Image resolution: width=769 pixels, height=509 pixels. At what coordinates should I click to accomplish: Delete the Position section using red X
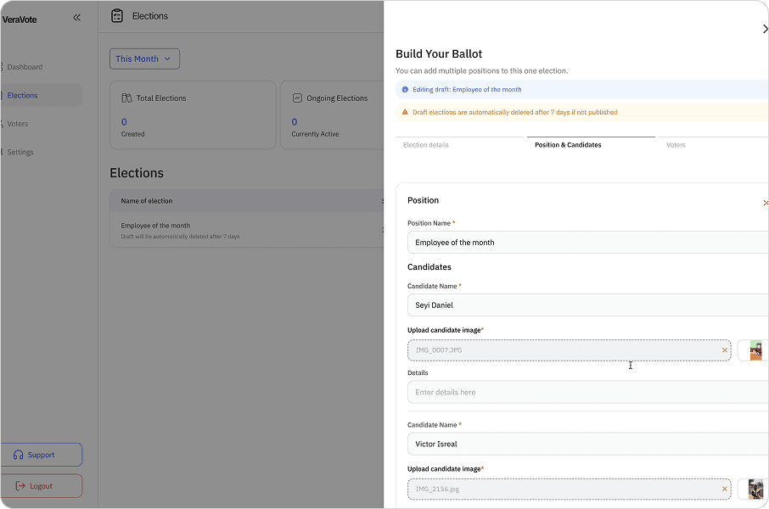click(x=765, y=203)
